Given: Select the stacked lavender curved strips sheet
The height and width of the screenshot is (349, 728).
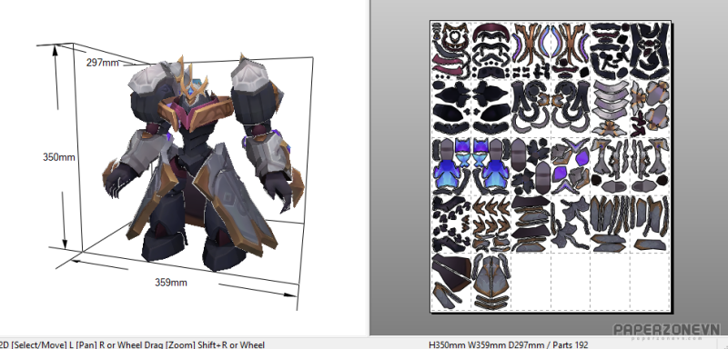Looking at the screenshot, I should [x=611, y=108].
